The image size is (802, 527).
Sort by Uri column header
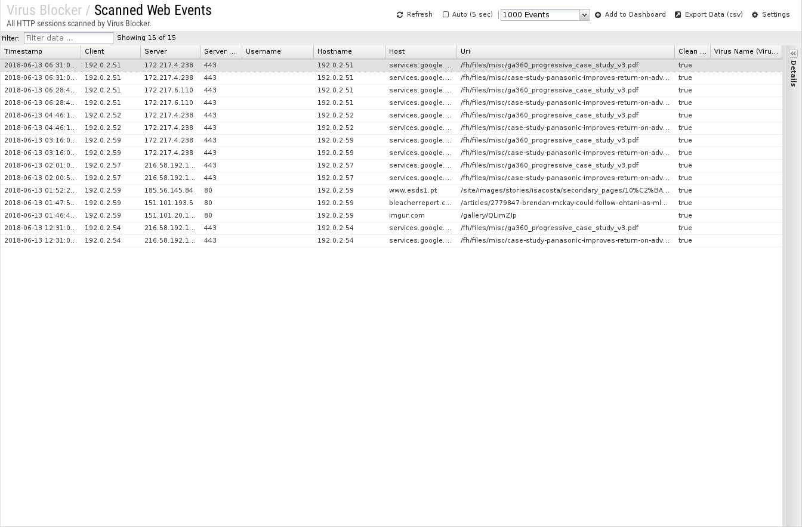pos(566,52)
